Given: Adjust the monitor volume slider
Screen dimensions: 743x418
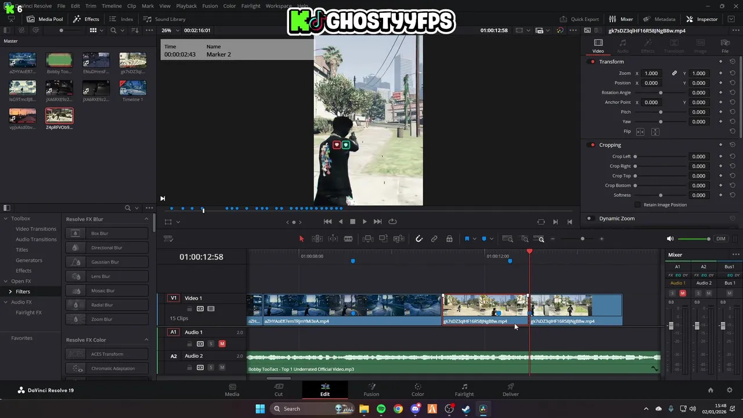Looking at the screenshot, I should pos(694,239).
